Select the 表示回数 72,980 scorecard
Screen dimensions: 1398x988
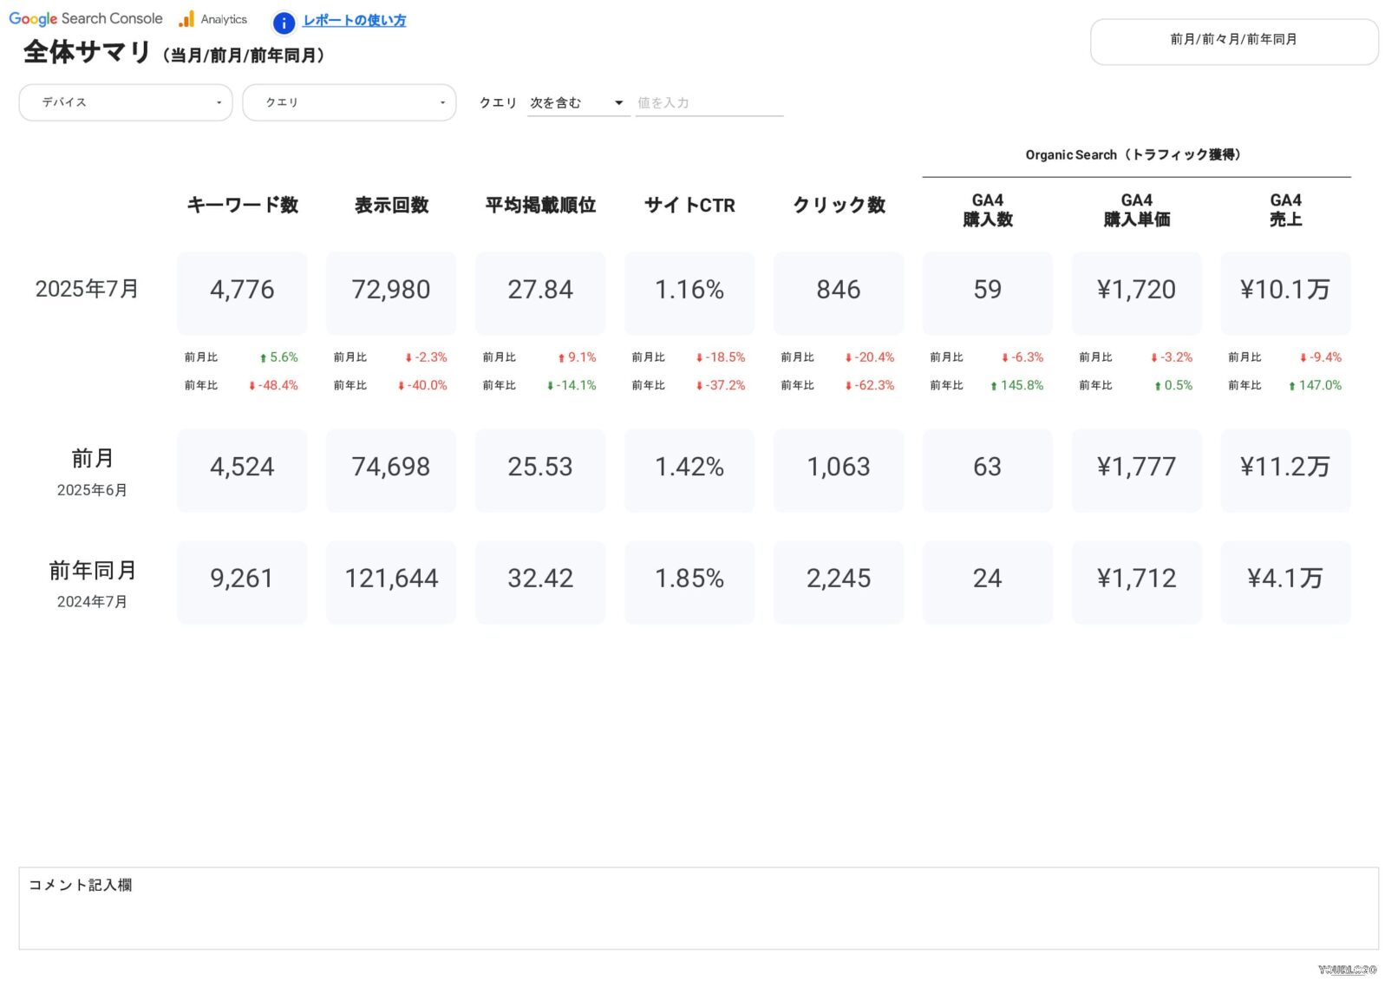click(391, 291)
